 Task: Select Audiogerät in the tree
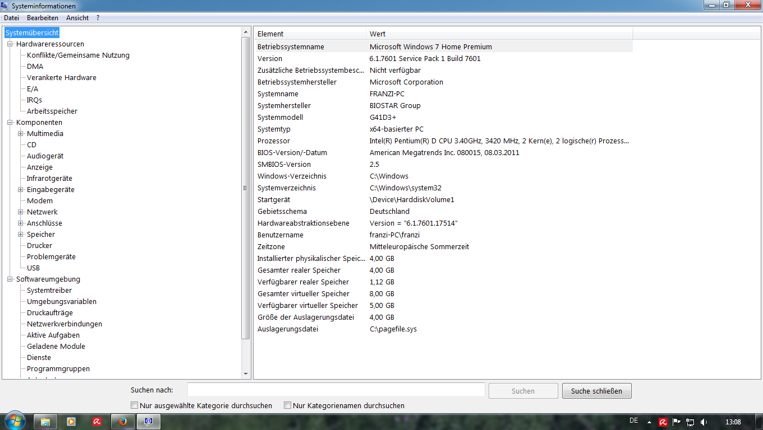pos(45,156)
